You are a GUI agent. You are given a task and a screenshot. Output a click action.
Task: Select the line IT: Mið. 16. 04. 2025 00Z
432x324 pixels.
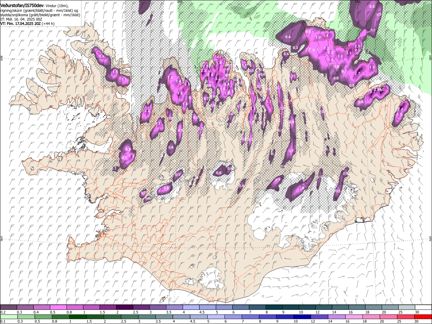pos(21,19)
